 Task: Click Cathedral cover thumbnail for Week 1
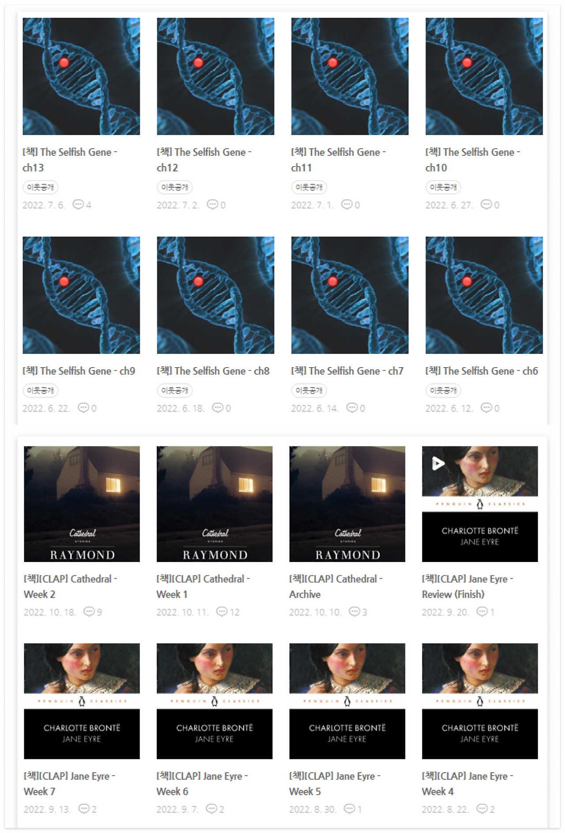coord(215,504)
